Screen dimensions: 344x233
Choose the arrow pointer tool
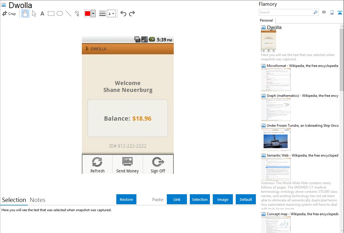point(34,14)
